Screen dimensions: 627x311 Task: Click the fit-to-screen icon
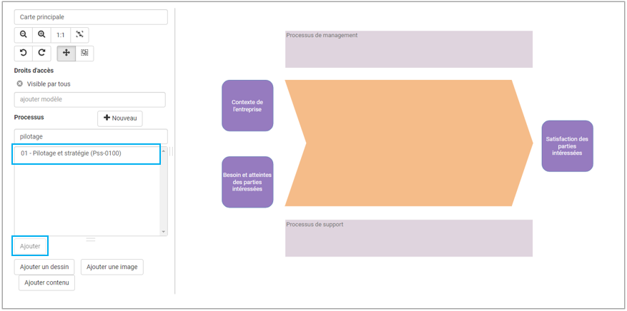pos(79,35)
